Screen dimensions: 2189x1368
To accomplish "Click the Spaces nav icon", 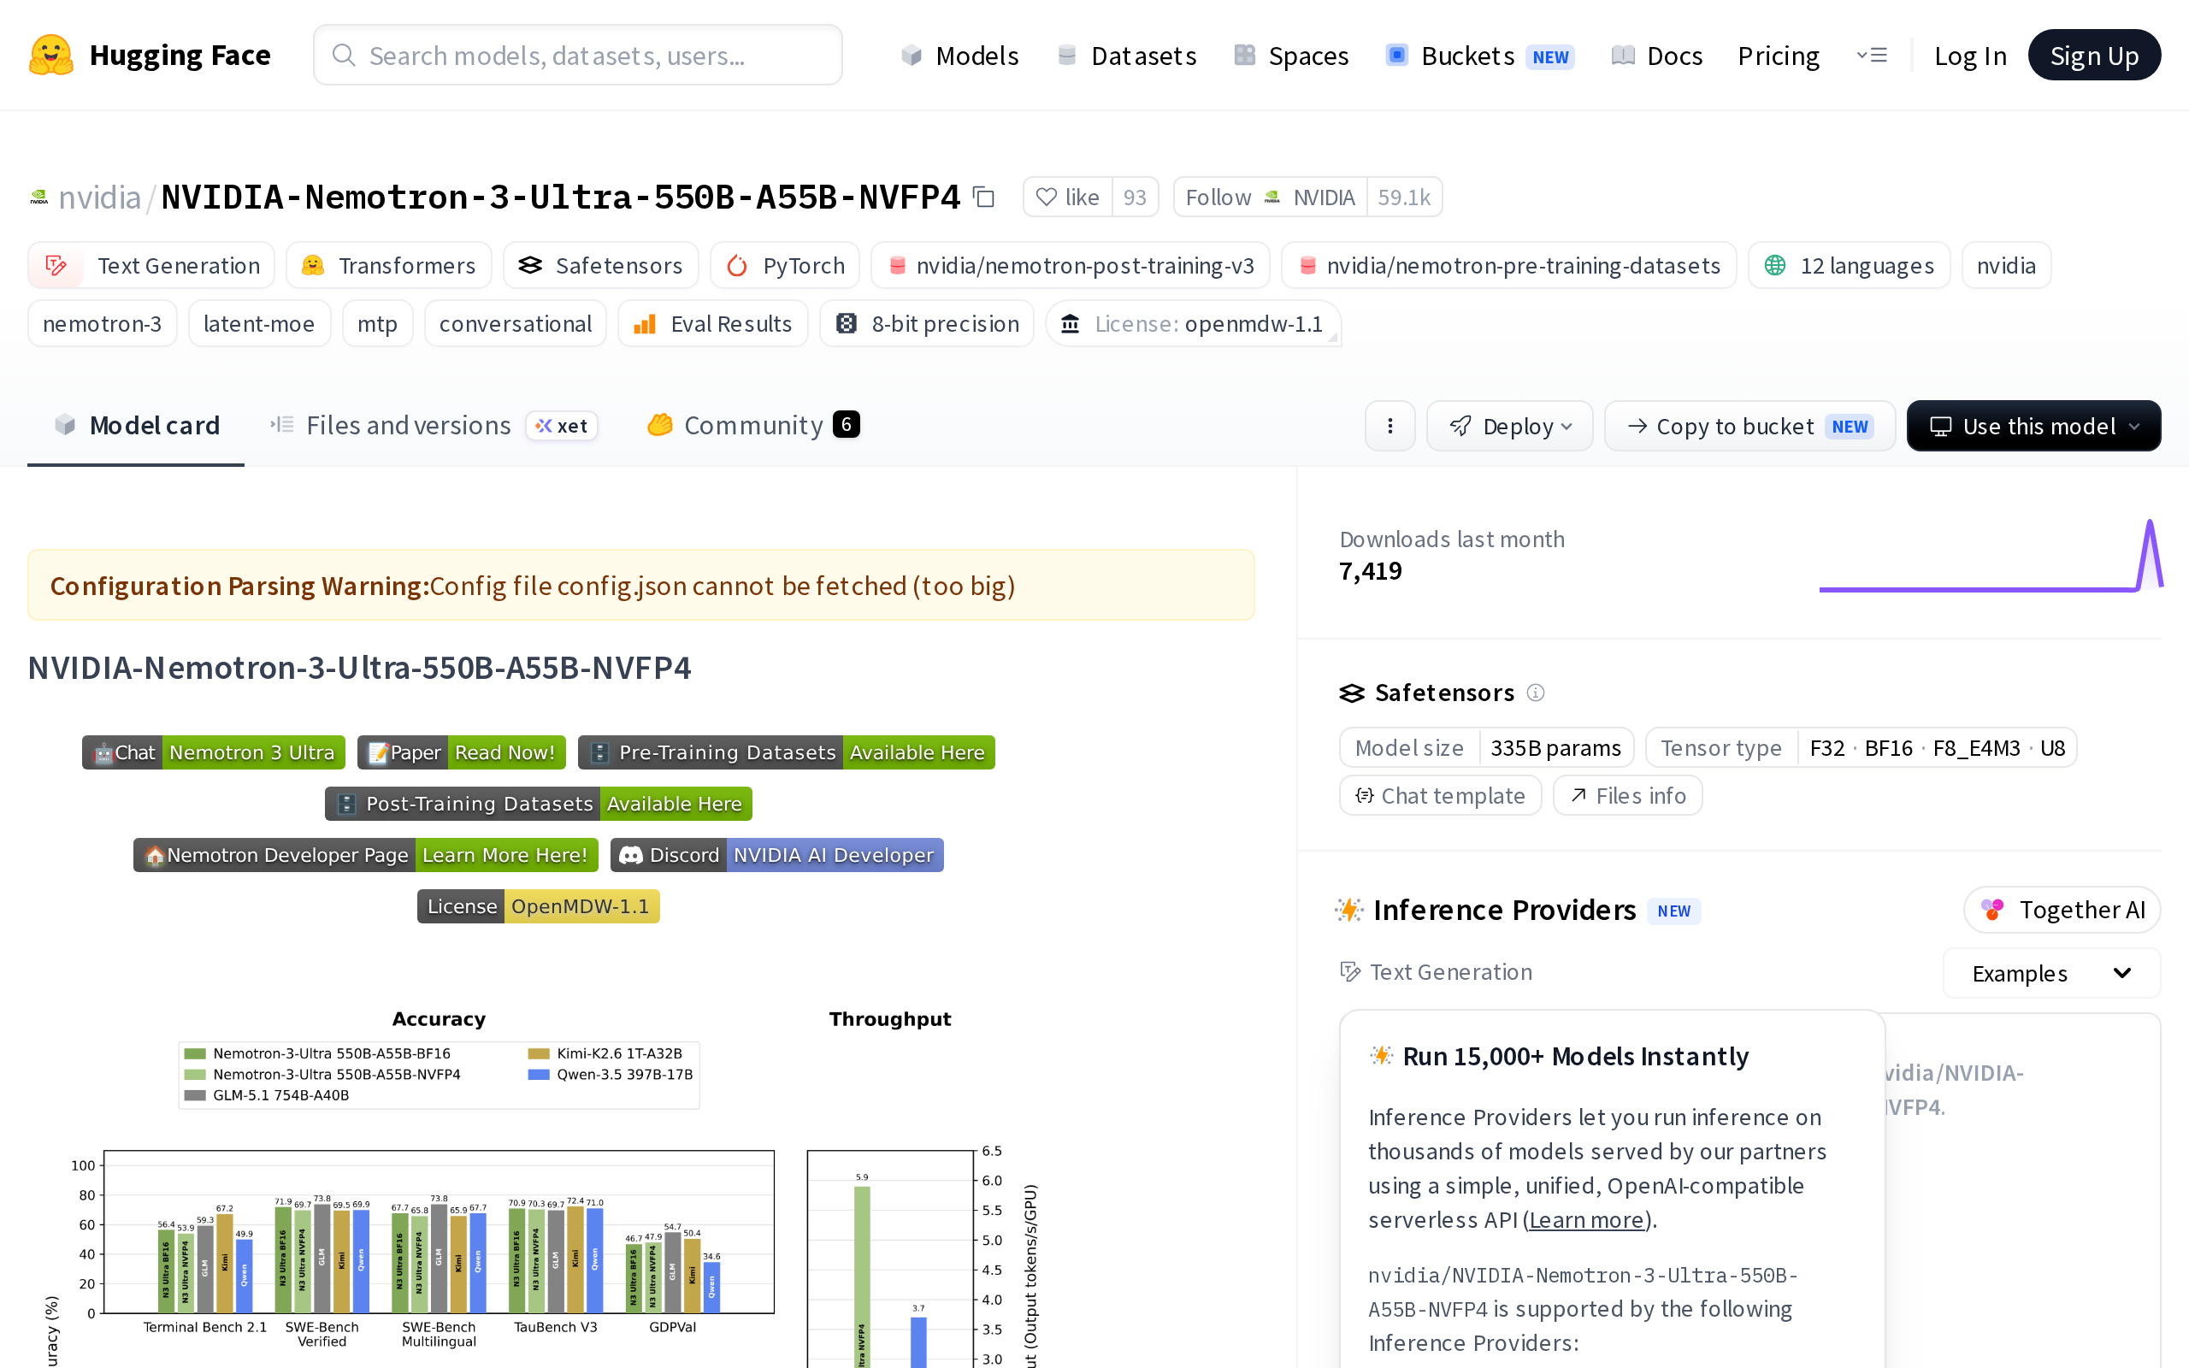I will coord(1245,56).
